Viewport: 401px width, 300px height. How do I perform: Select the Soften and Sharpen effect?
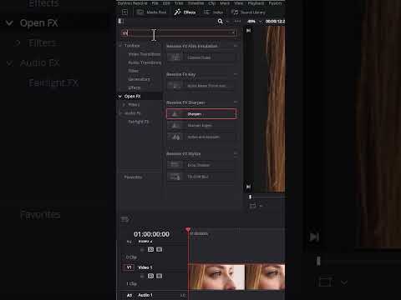tap(201, 137)
